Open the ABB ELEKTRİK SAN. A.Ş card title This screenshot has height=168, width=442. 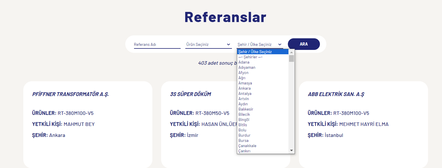pyautogui.click(x=336, y=94)
